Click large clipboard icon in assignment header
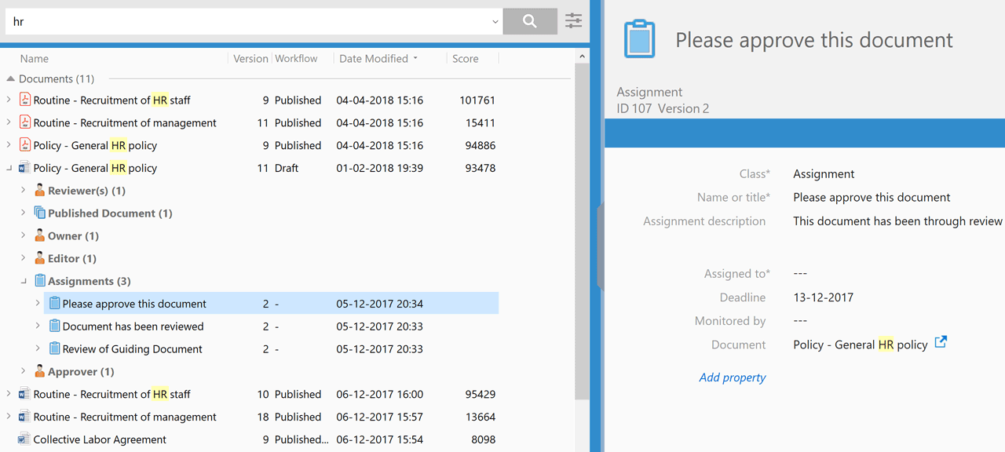1005x452 pixels. coord(639,39)
